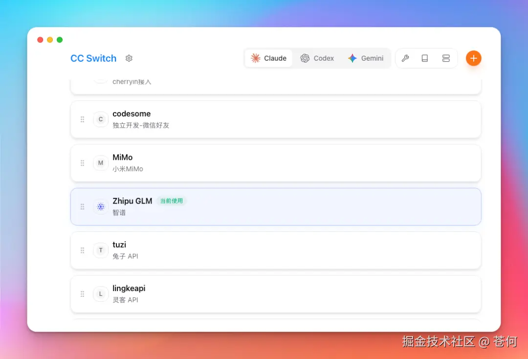Click the Gemini diamond logo icon

[352, 58]
